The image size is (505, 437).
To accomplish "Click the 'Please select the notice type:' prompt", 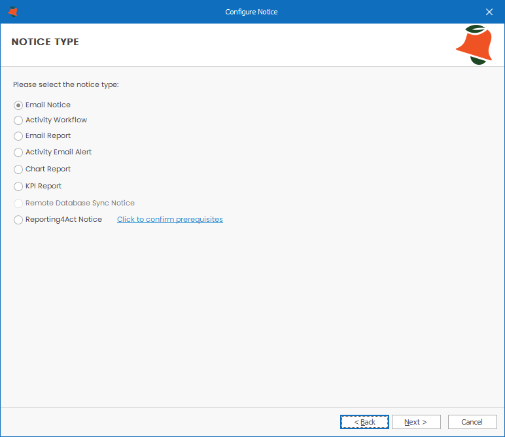I will click(65, 84).
